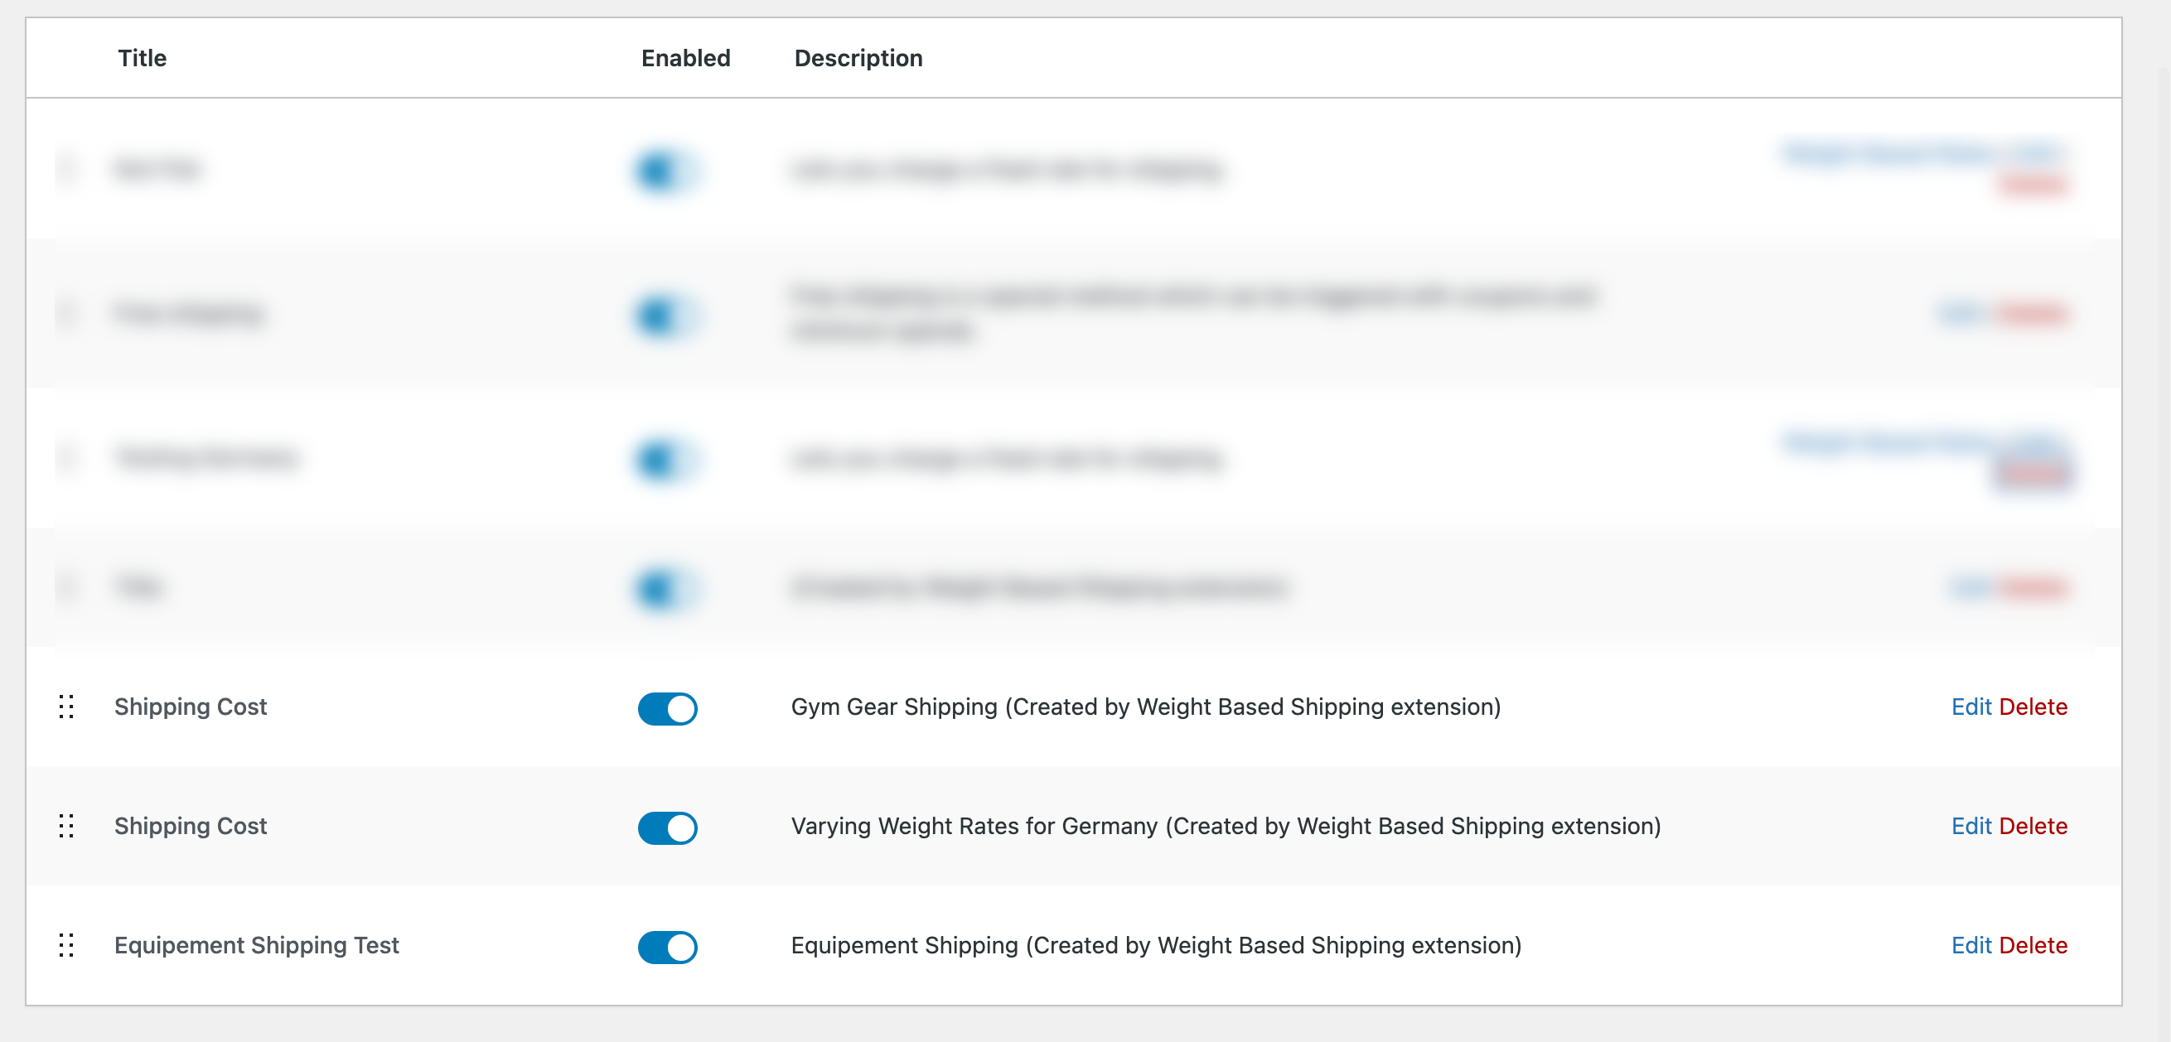Screen dimensions: 2171x1042
Task: Delete the Varying Weight Rates for Germany method
Action: (x=2033, y=826)
